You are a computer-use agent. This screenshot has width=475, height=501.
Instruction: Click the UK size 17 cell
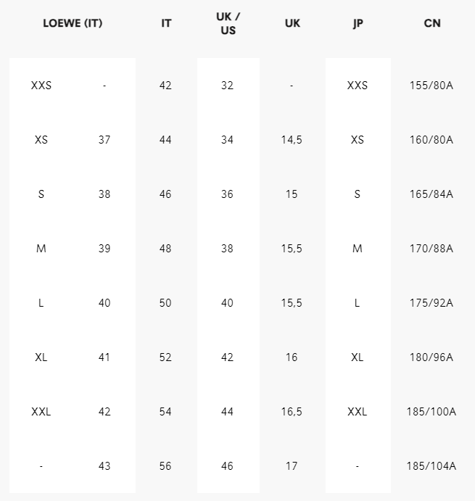tap(292, 466)
